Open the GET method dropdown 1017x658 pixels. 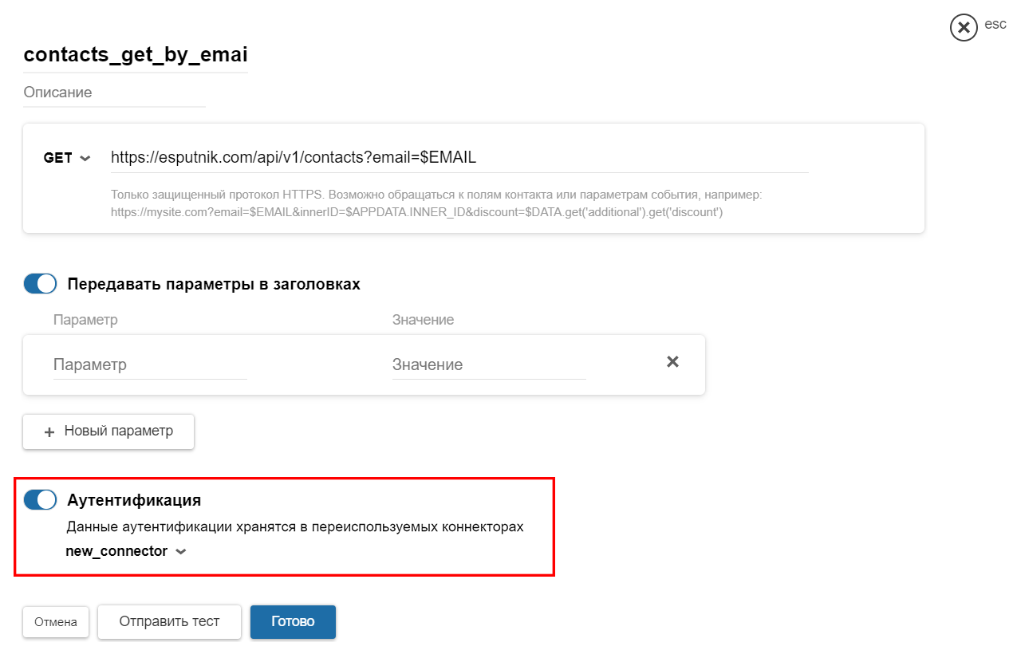pyautogui.click(x=67, y=158)
